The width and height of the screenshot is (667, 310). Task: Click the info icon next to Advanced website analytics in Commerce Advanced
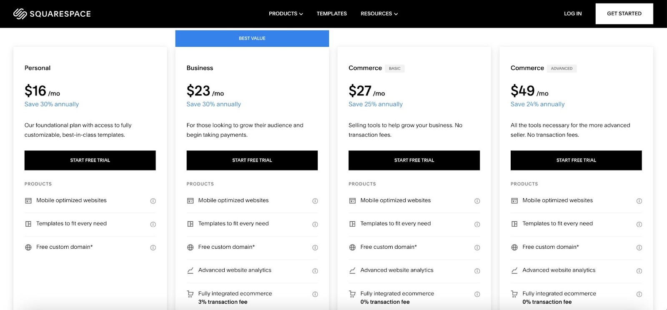[x=639, y=270]
